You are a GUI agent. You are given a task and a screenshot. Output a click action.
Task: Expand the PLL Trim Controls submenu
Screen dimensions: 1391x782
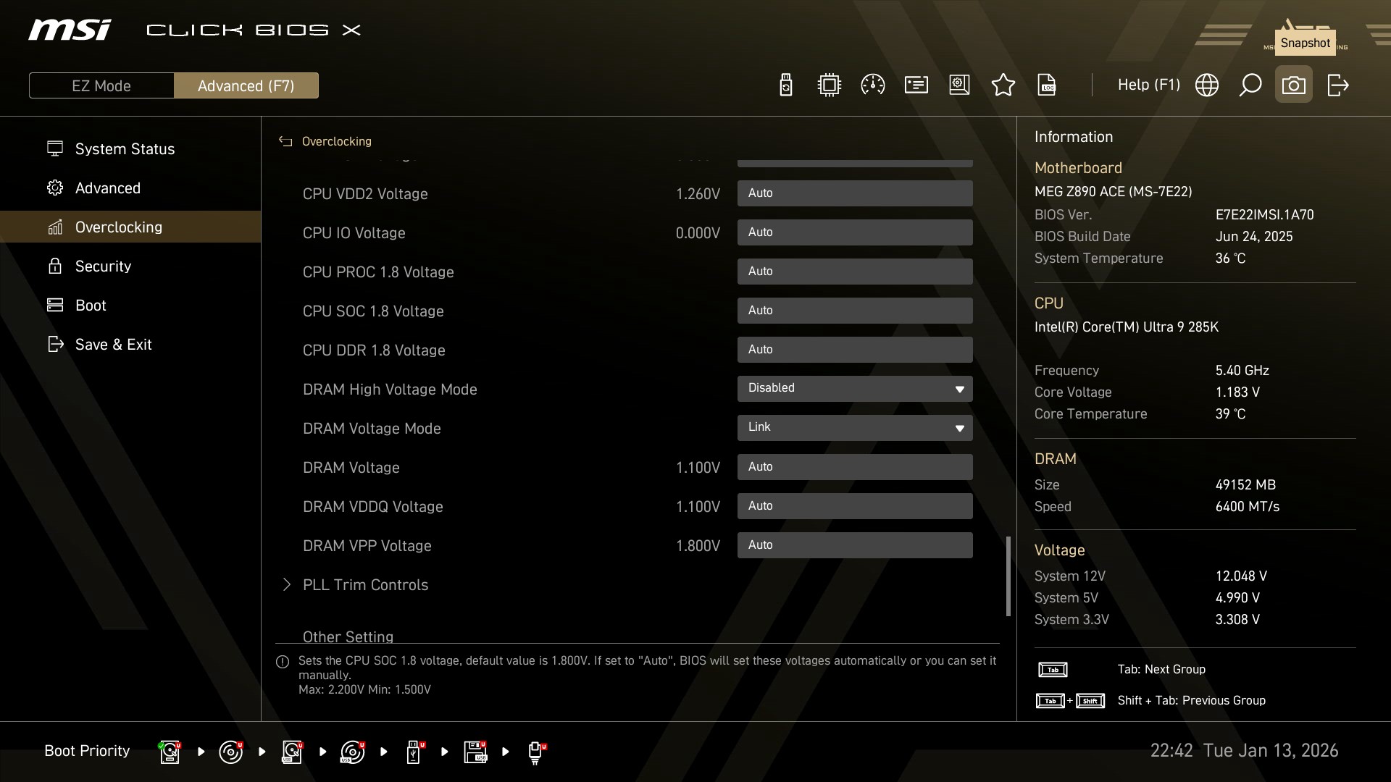(365, 585)
